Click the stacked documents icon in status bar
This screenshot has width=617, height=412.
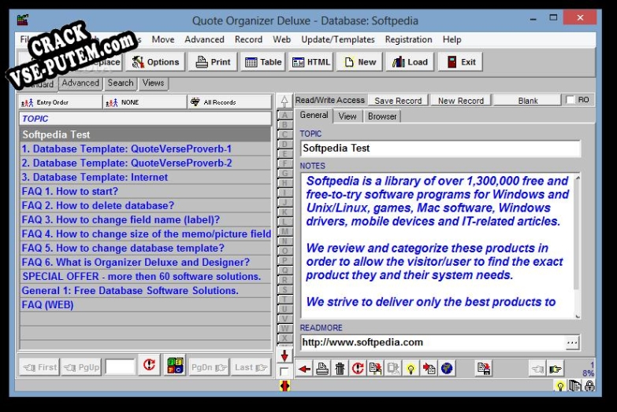coord(575,386)
